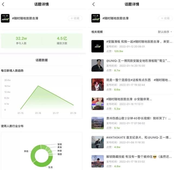174x170 pixels.
Task: Click 使用人数行业分布 heading
Action: click(x=12, y=126)
